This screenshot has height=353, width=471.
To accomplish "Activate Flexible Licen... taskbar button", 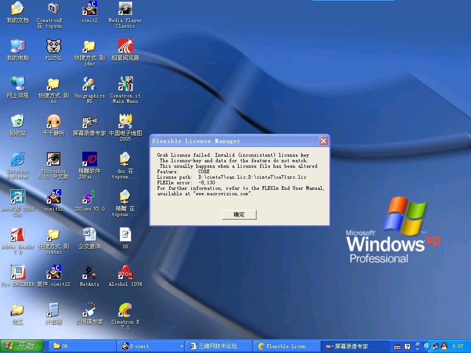I will pyautogui.click(x=287, y=346).
